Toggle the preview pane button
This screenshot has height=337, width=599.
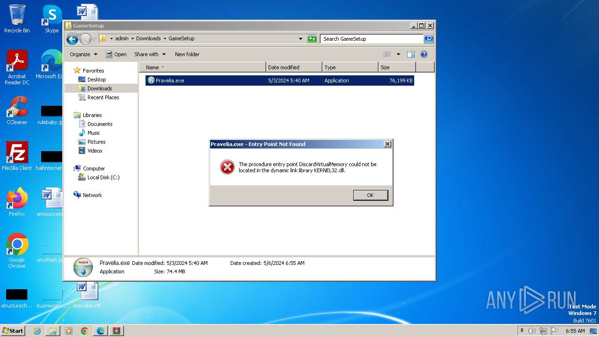pyautogui.click(x=410, y=54)
